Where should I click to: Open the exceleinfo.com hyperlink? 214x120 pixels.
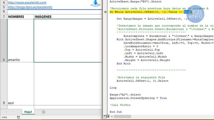click(27, 2)
